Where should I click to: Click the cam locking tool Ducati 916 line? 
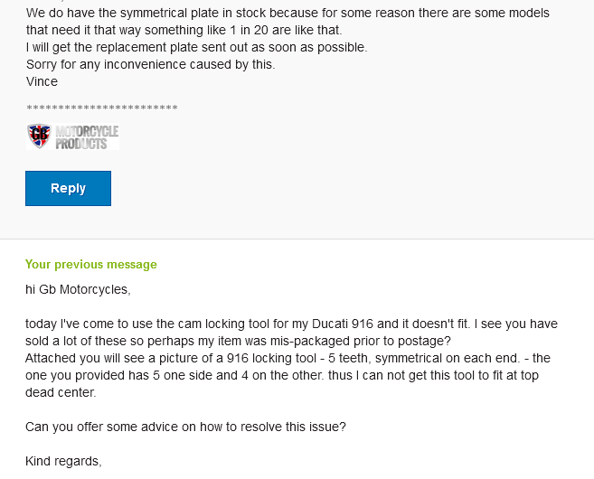pos(291,324)
